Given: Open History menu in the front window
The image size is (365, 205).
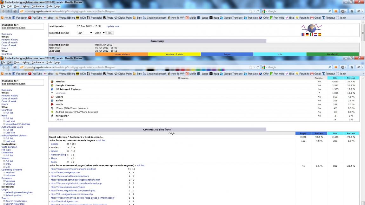Looking at the screenshot, I should 25,62.
